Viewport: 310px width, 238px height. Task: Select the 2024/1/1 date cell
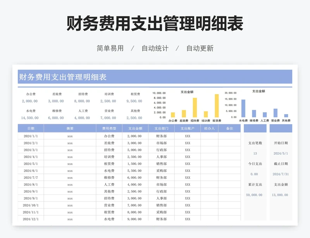point(31,136)
